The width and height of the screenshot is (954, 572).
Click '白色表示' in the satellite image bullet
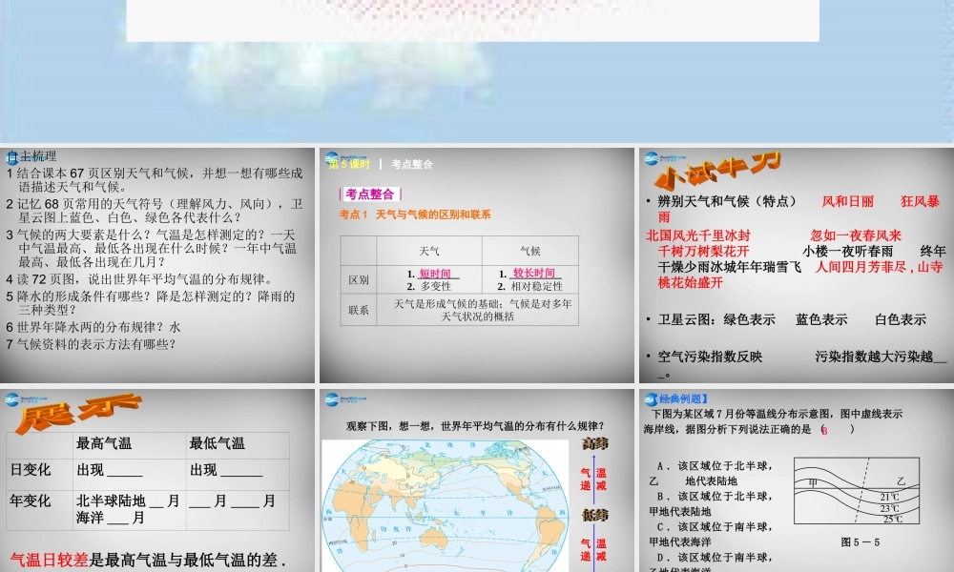[900, 319]
